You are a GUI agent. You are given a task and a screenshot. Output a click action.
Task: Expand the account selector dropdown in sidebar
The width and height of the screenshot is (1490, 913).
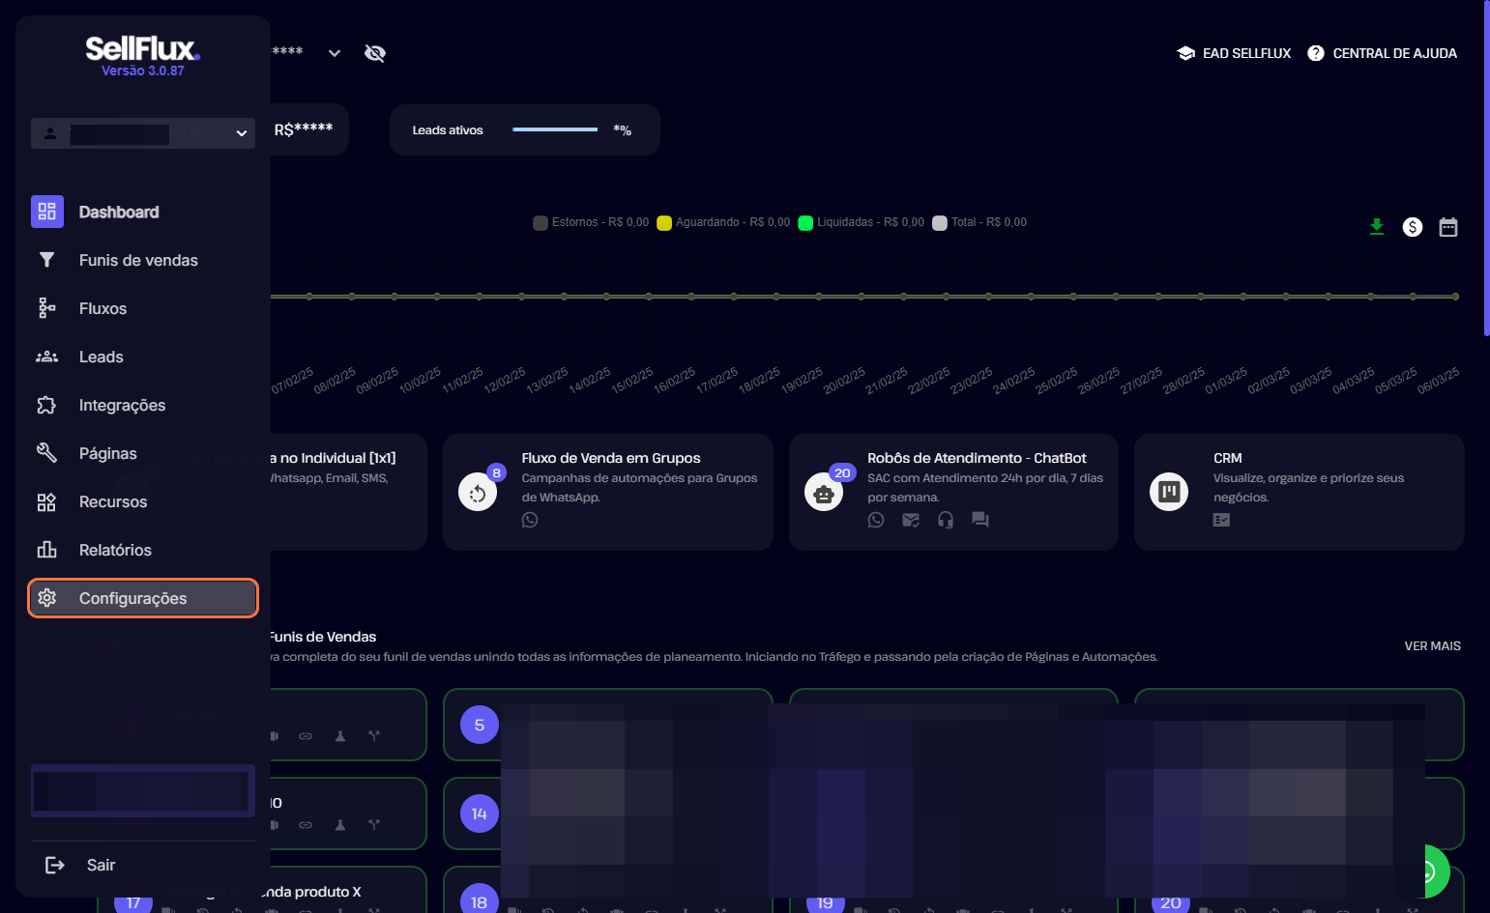(x=241, y=133)
